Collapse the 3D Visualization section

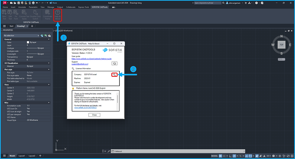(49, 63)
